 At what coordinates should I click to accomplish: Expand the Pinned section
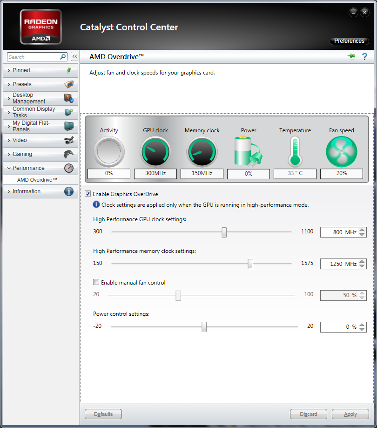click(9, 70)
